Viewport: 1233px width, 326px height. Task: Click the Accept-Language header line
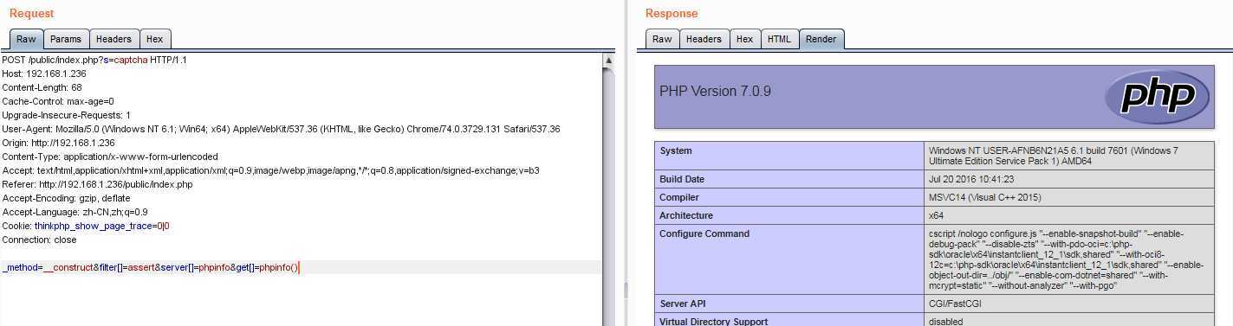pyautogui.click(x=75, y=212)
